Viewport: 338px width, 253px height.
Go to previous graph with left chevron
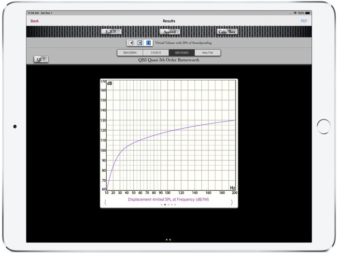click(105, 202)
